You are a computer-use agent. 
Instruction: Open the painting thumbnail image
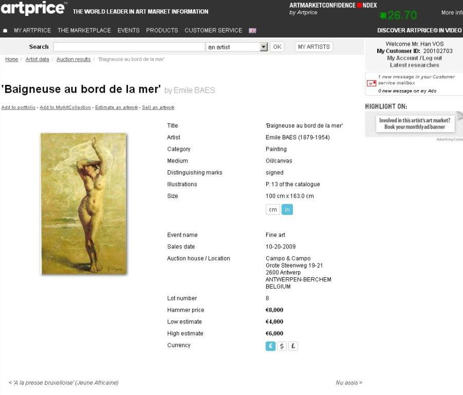click(84, 204)
